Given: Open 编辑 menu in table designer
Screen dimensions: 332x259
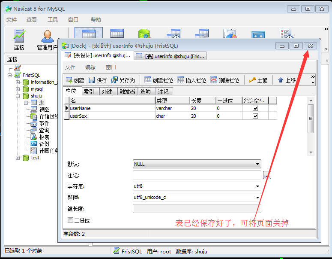Looking at the screenshot, I should tap(90, 67).
